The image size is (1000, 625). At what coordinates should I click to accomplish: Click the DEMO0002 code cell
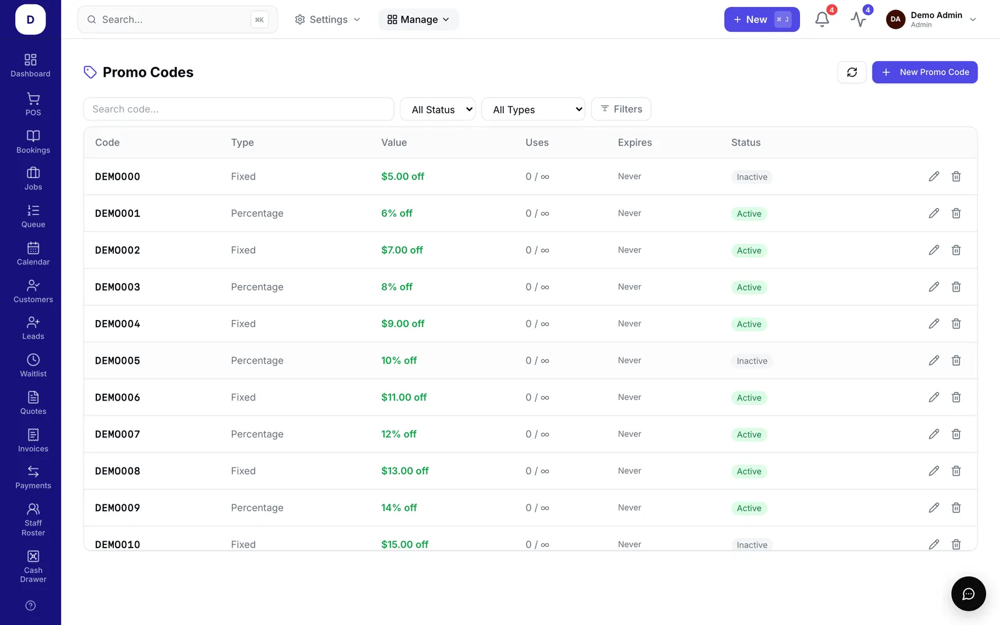point(117,250)
